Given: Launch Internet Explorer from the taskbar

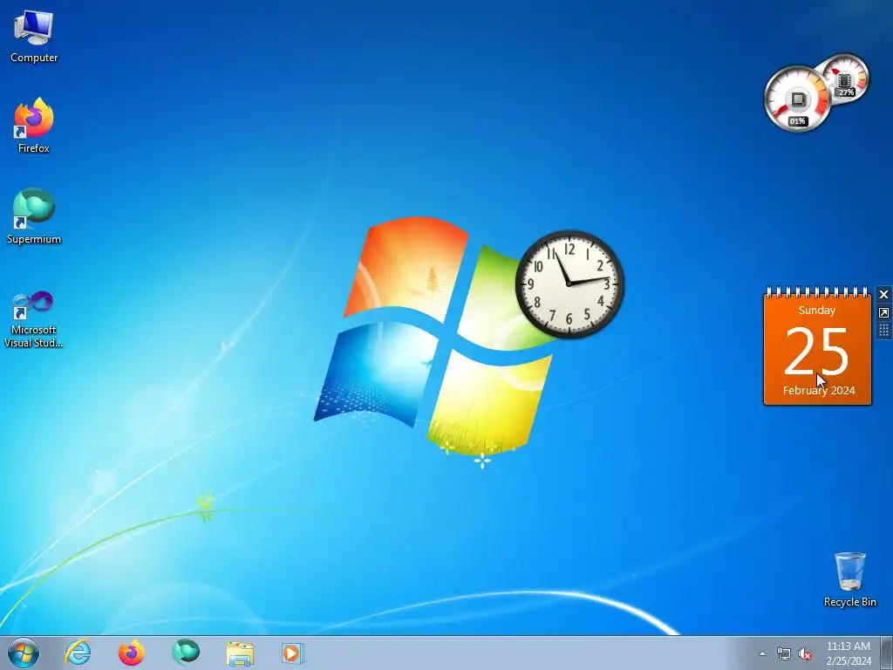Looking at the screenshot, I should 78,653.
